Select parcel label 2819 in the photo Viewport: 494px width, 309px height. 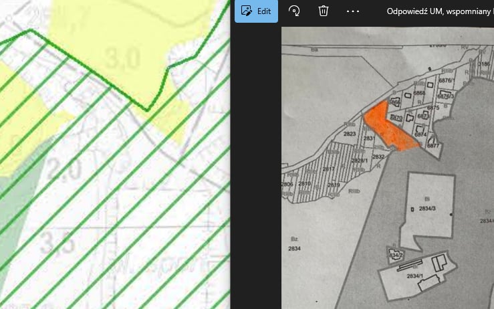pos(334,185)
